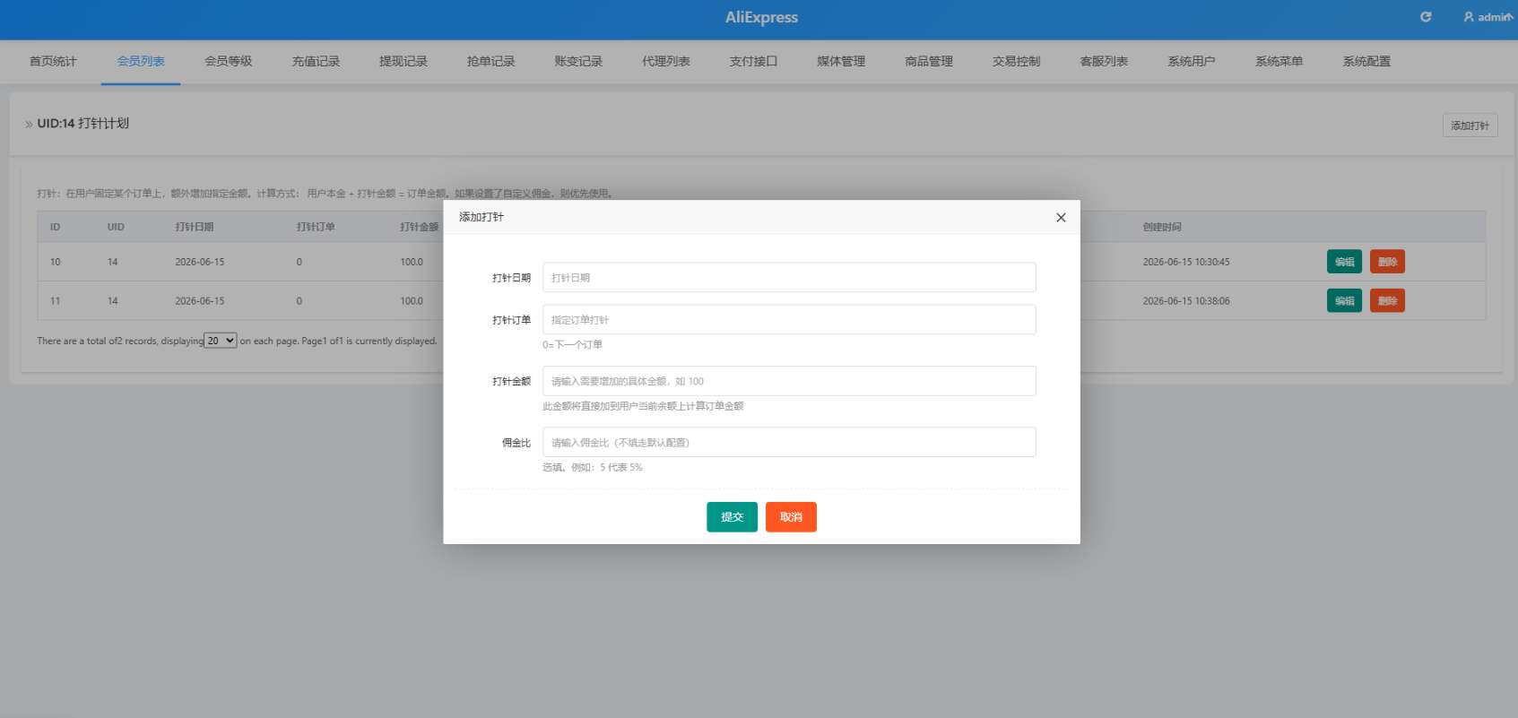Click the AliExpress title in the header
1518x718 pixels.
pyautogui.click(x=761, y=17)
